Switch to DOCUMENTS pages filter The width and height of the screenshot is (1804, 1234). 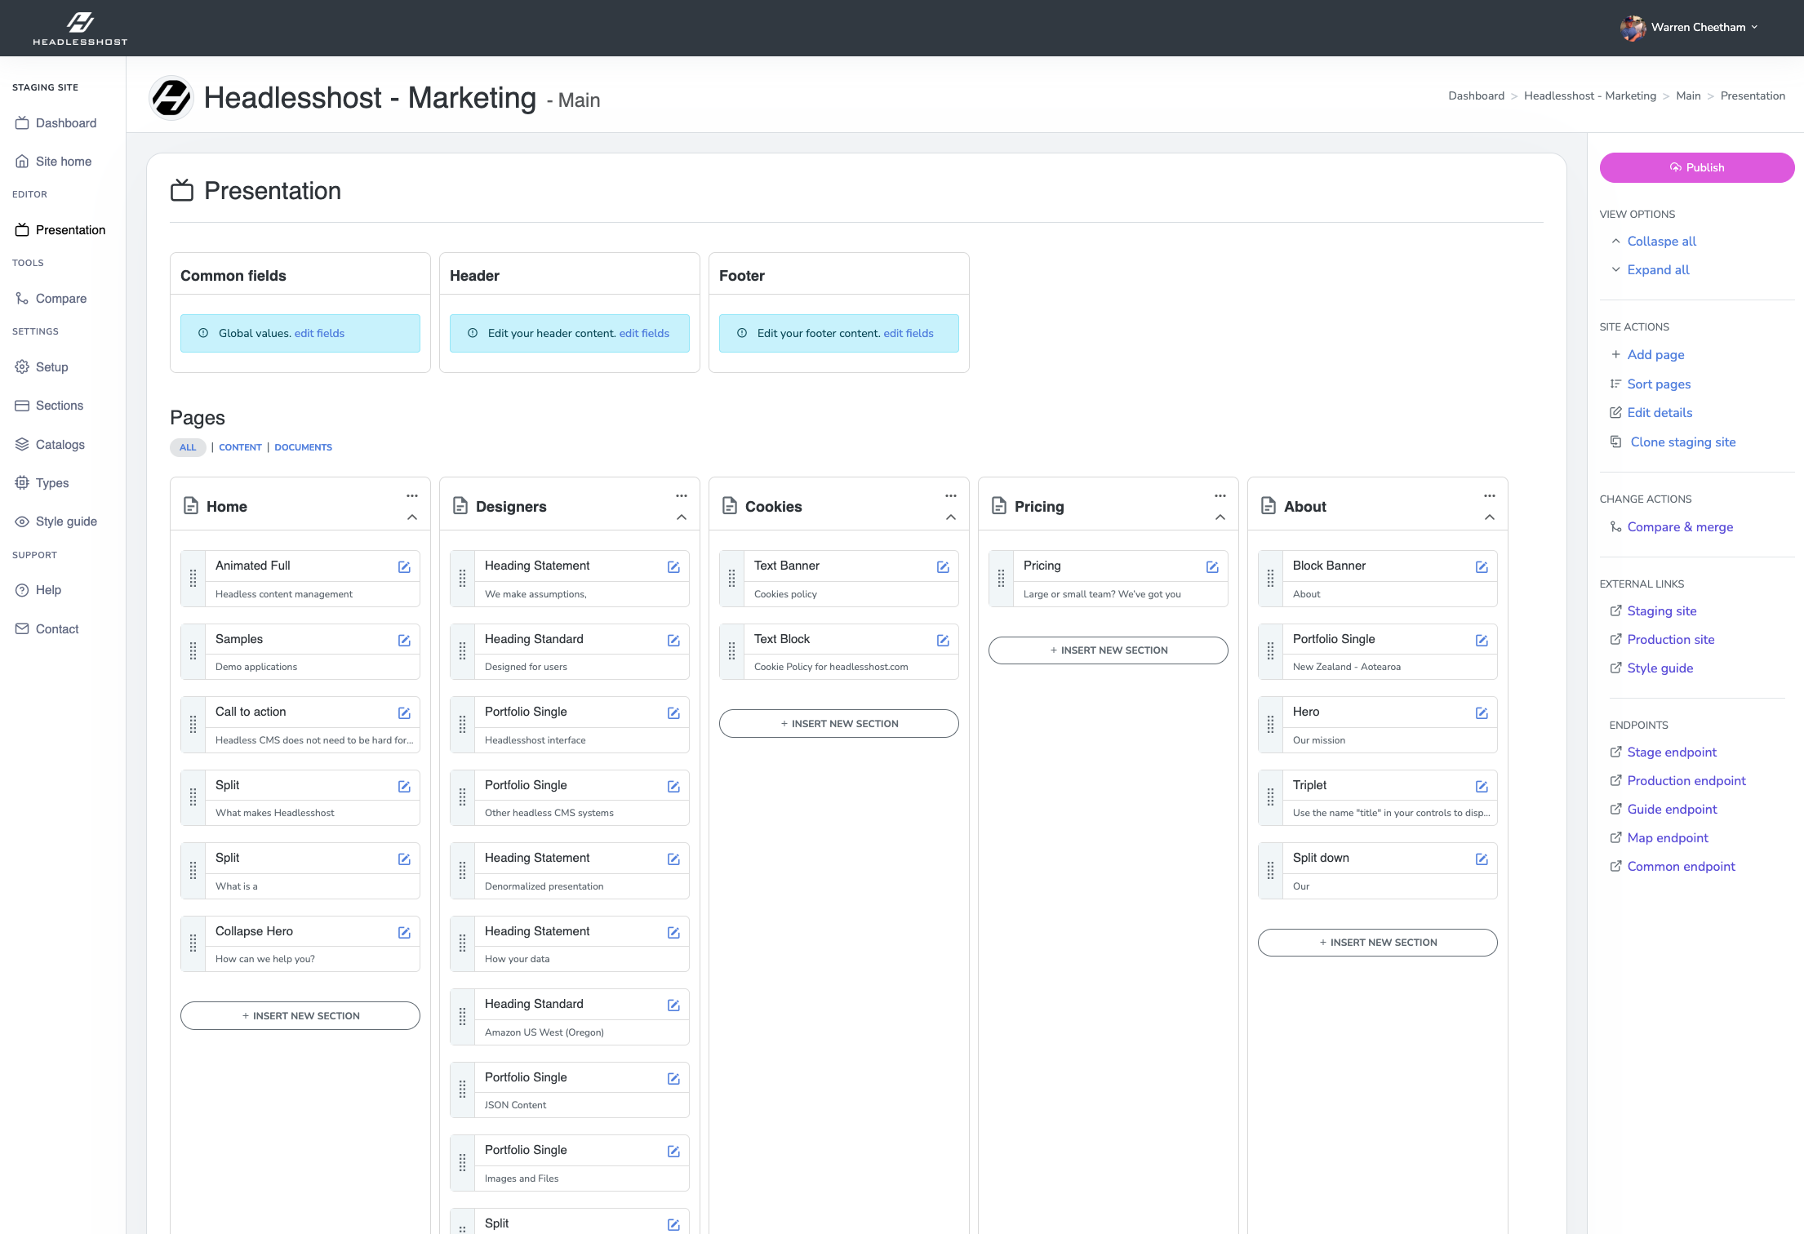pyautogui.click(x=303, y=447)
